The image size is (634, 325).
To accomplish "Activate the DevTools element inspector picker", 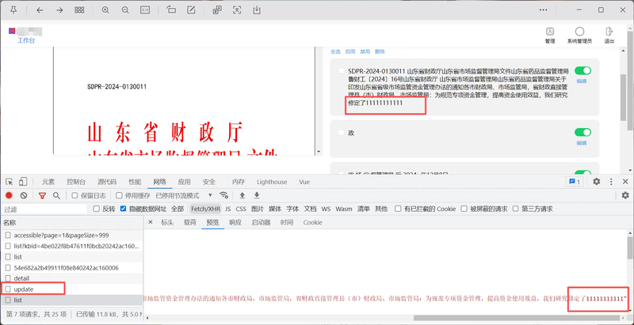I will pyautogui.click(x=10, y=182).
